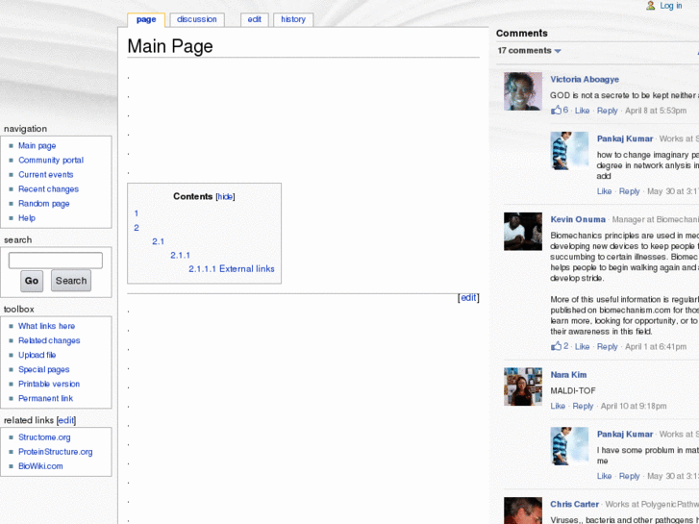699x524 pixels.
Task: Open Community portal link
Action: tap(51, 161)
